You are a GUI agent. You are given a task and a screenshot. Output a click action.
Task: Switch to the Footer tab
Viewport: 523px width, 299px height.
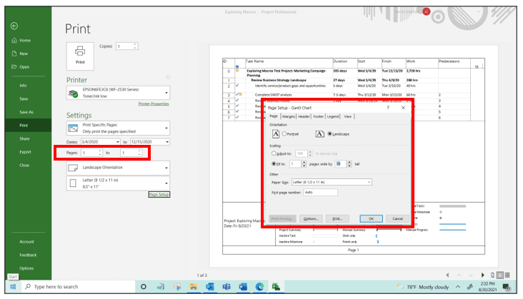[319, 116]
